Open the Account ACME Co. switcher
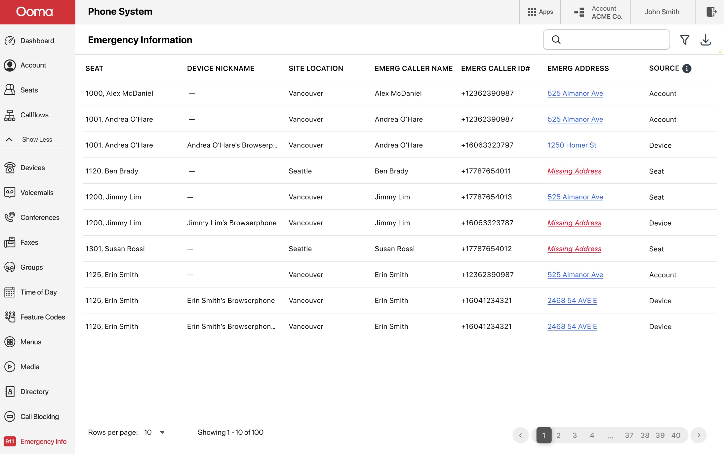Viewport: 724px width, 454px height. (x=598, y=12)
